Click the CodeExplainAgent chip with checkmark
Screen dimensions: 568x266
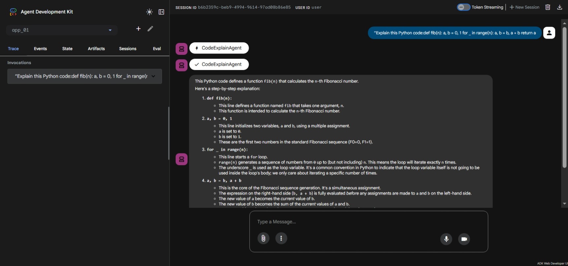click(x=219, y=64)
